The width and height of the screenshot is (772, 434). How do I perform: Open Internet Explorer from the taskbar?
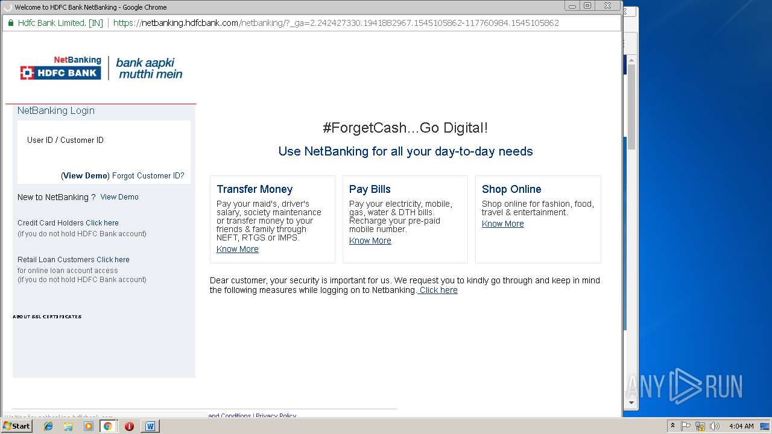click(48, 426)
